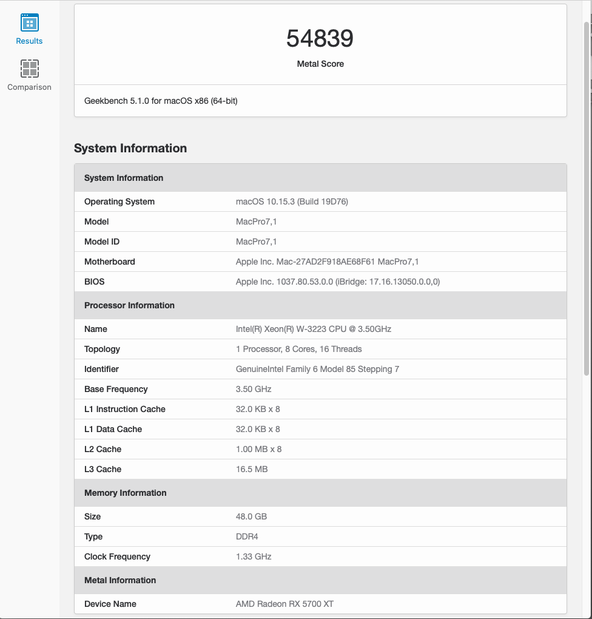Select the 'L1 Data Cache' row label

pos(113,430)
